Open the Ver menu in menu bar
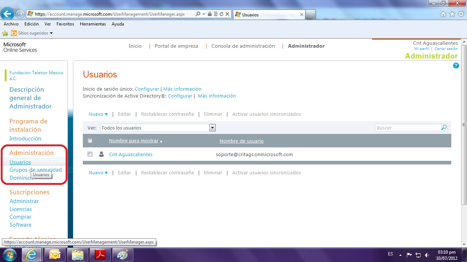Image resolution: width=467 pixels, height=262 pixels. [x=47, y=24]
